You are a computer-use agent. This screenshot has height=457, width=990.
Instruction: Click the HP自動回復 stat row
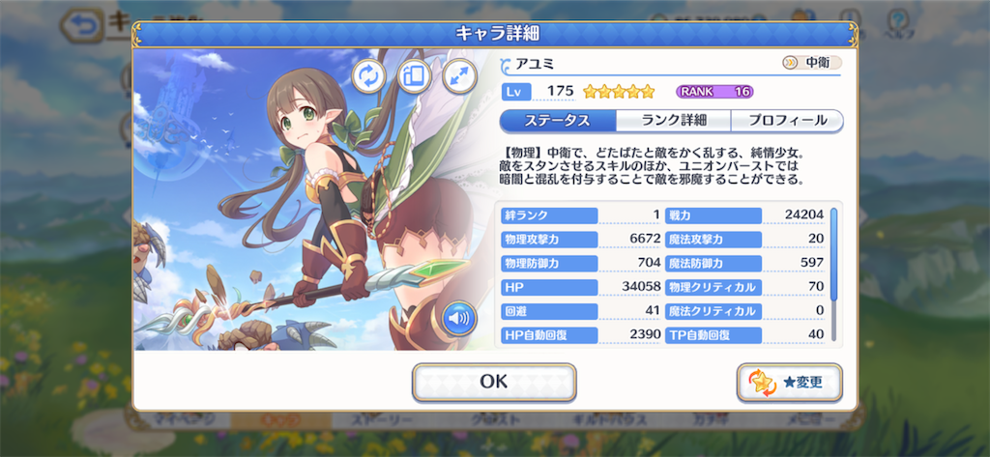[x=581, y=334]
